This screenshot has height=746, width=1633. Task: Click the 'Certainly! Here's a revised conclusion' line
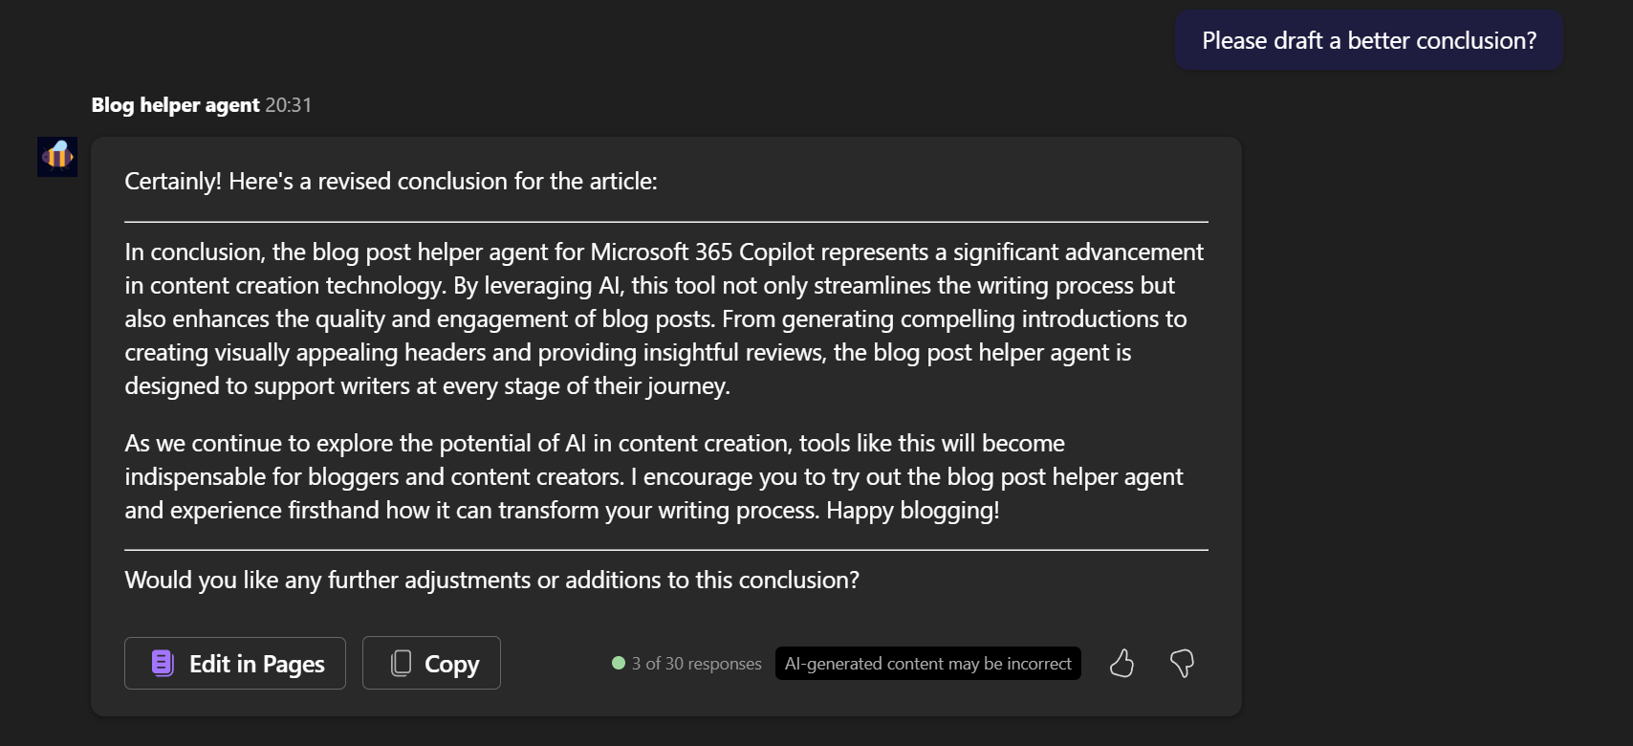pos(391,181)
